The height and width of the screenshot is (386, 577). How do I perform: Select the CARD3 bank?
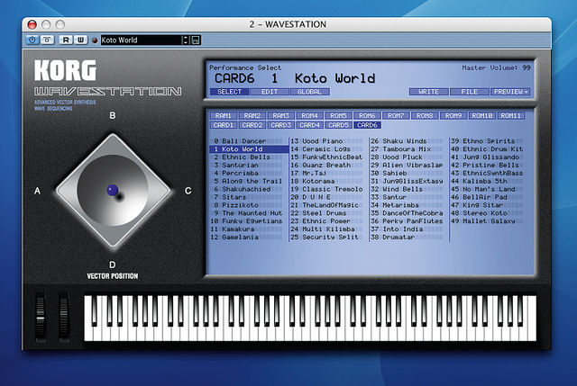[280, 125]
